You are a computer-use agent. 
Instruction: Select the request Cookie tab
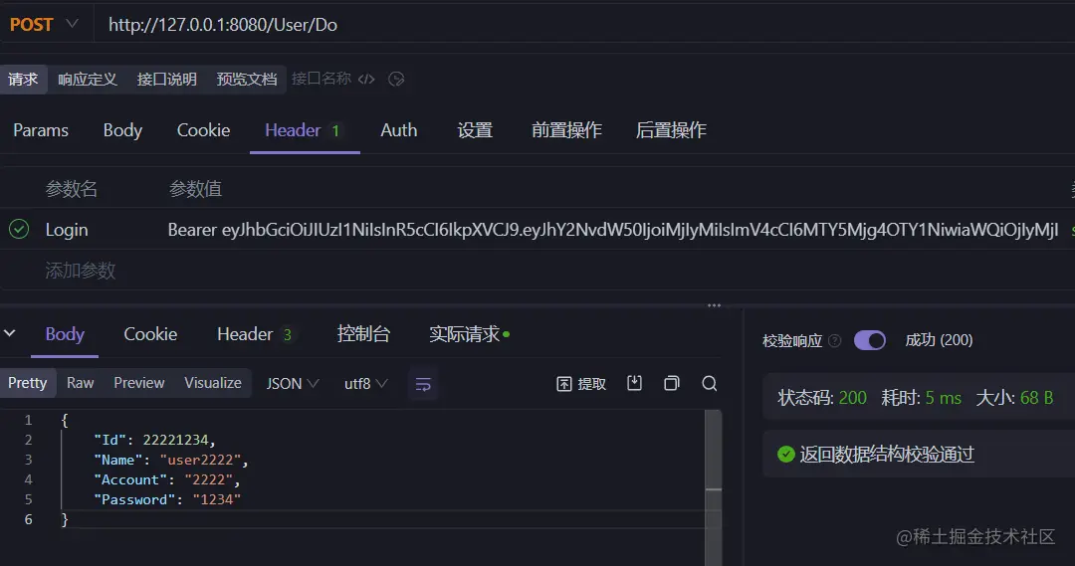[203, 130]
